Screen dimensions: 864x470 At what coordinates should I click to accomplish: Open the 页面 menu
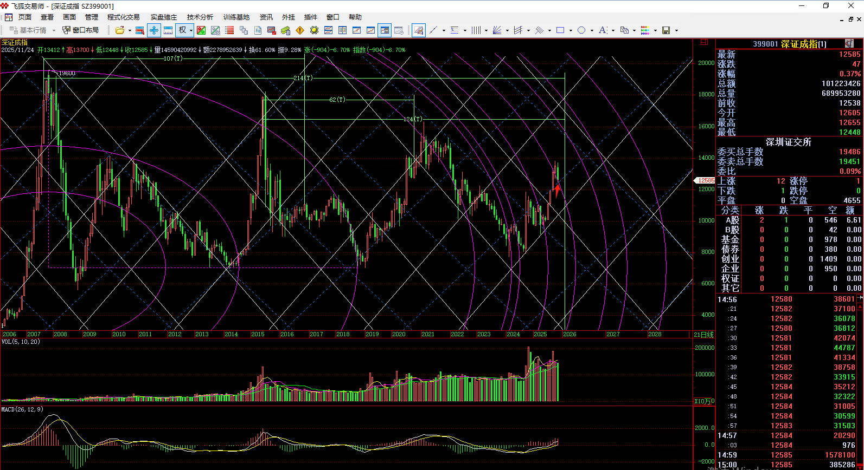pyautogui.click(x=25, y=17)
